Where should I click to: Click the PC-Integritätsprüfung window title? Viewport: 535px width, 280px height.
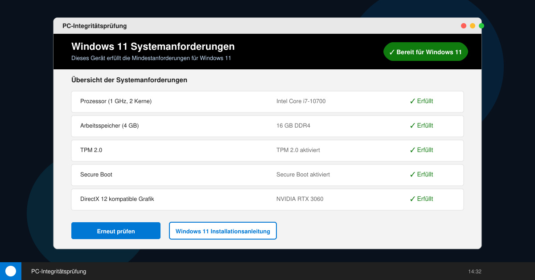coord(95,26)
